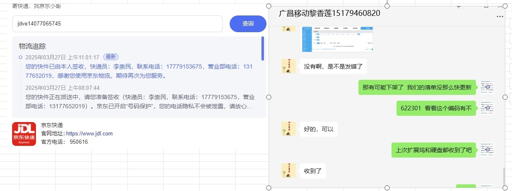The height and width of the screenshot is (191, 512).
Task: Click the latest-record hollow timeline marker
Action: (x=20, y=57)
